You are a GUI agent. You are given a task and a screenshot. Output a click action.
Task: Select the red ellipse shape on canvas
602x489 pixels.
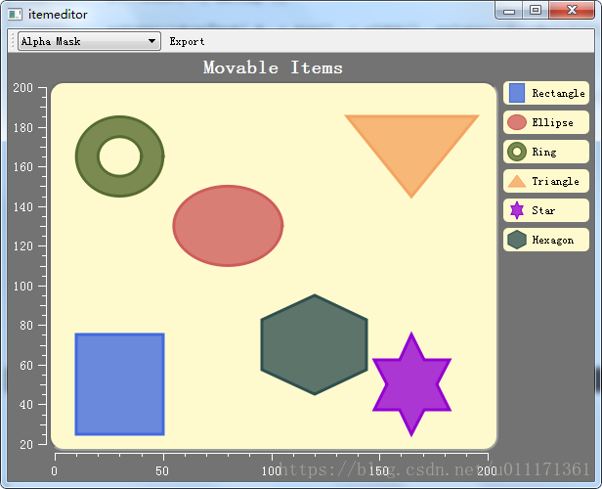tap(228, 226)
